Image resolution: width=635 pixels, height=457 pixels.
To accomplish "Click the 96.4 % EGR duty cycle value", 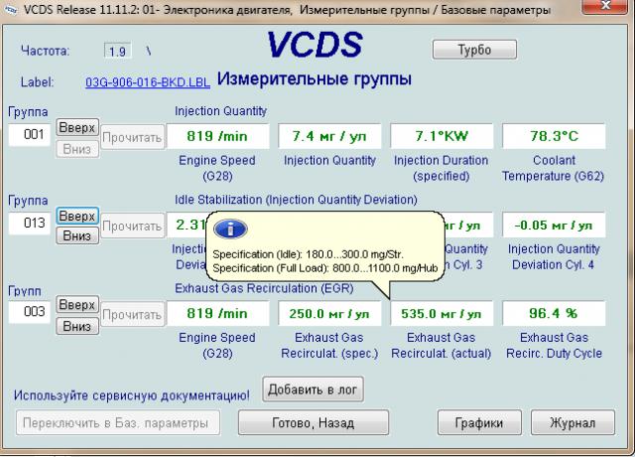I will click(x=554, y=314).
